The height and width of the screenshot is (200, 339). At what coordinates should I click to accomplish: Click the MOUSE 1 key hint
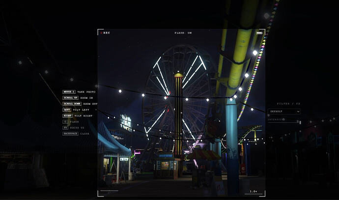(x=69, y=92)
